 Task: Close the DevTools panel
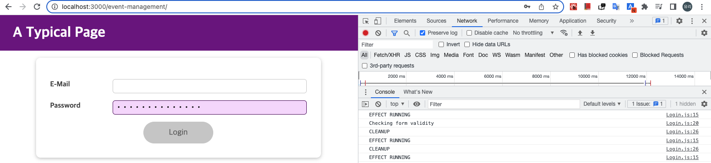(704, 21)
